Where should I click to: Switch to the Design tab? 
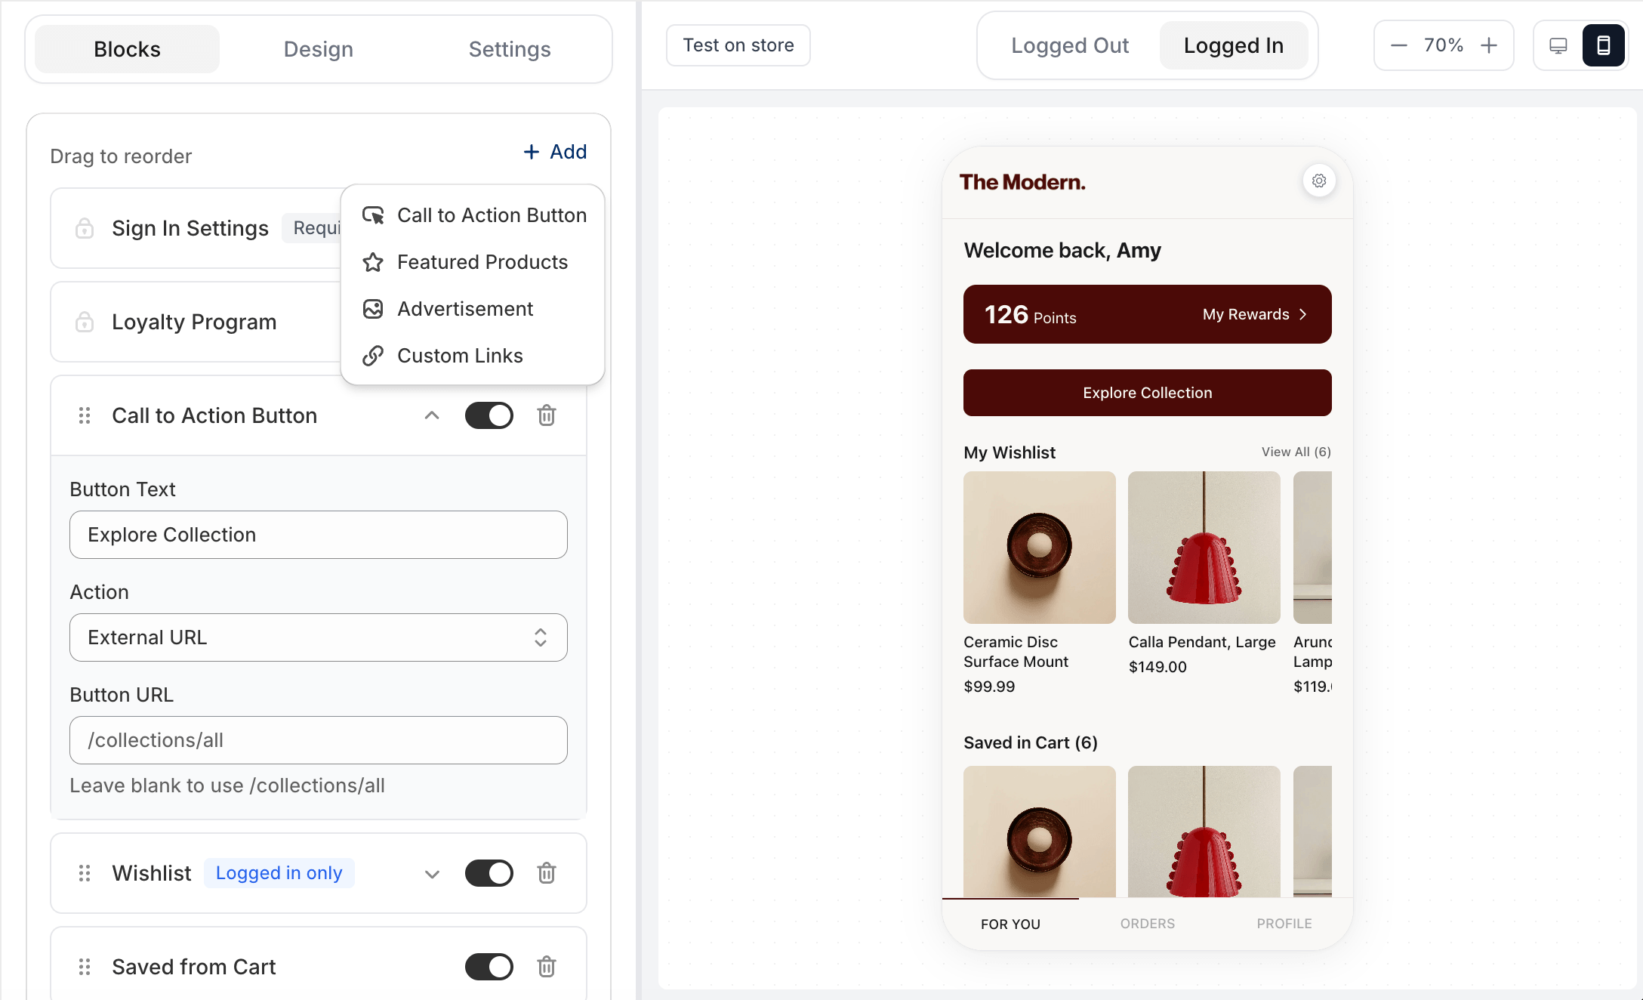(318, 49)
